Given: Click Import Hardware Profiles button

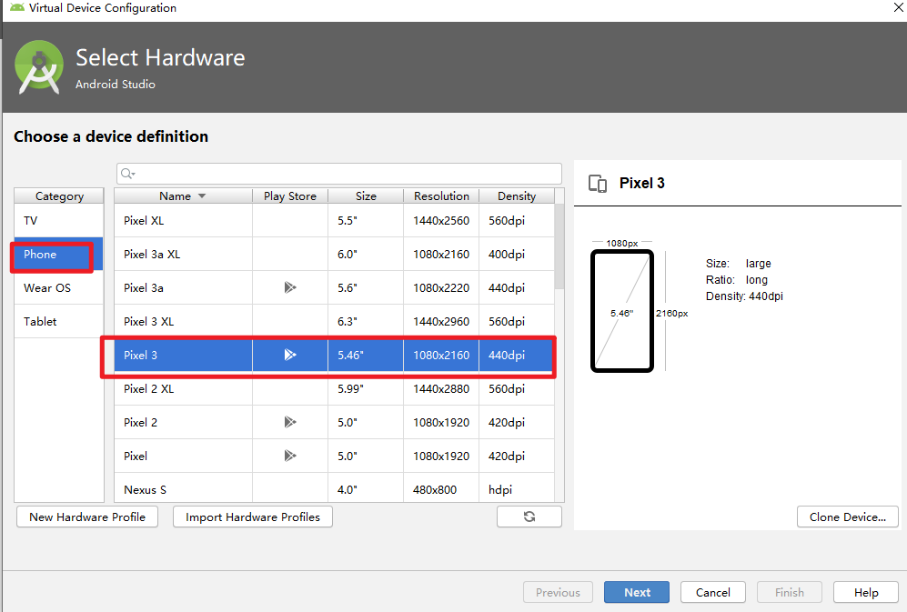Looking at the screenshot, I should click(253, 517).
